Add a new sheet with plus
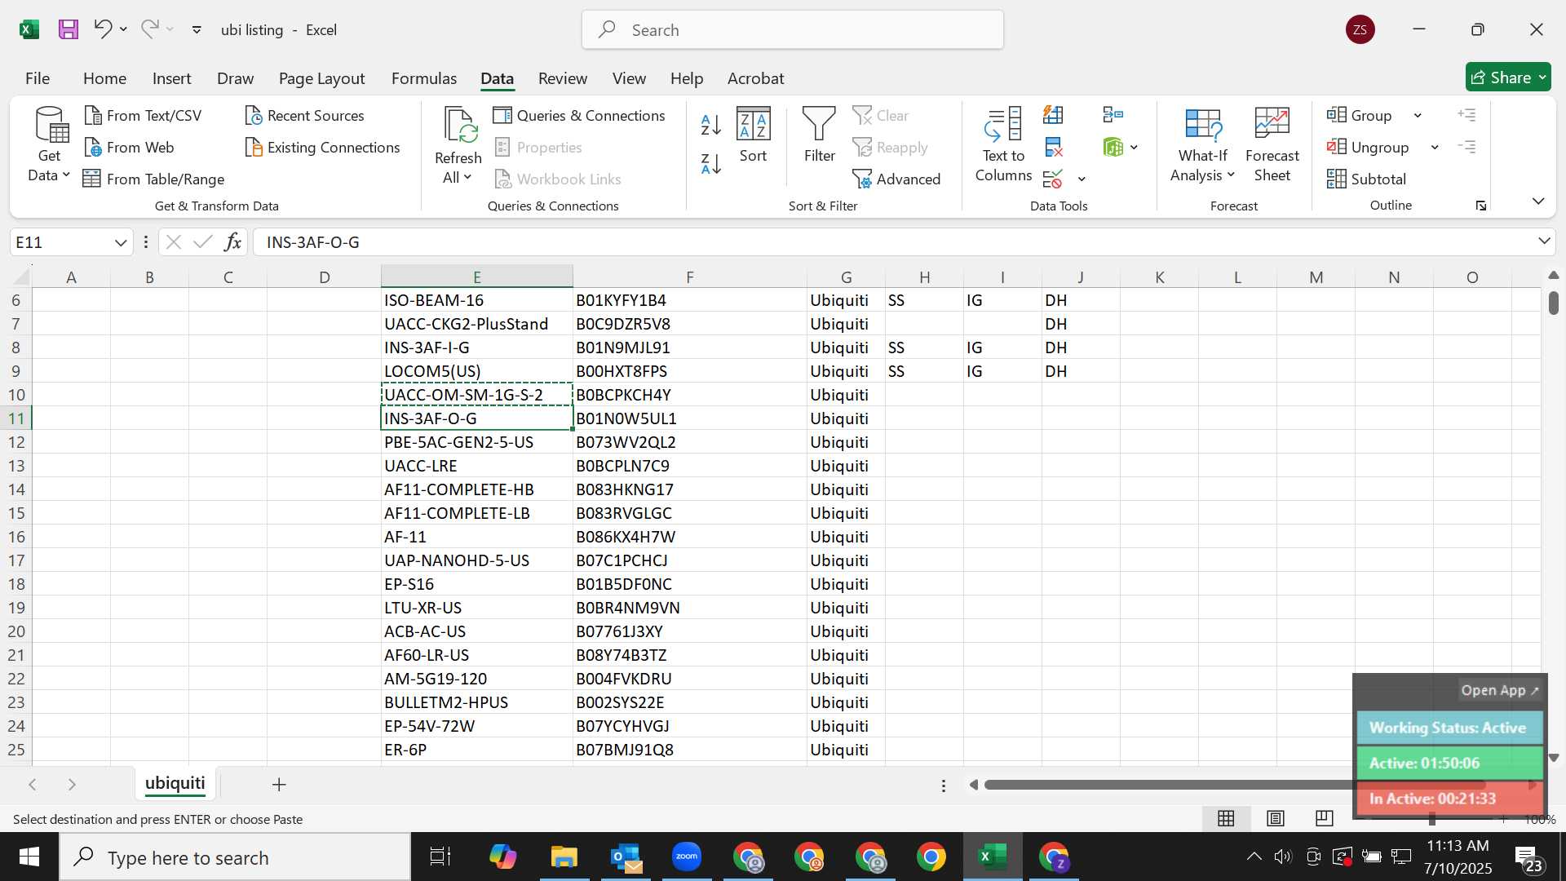Viewport: 1566px width, 881px height. coord(279,785)
